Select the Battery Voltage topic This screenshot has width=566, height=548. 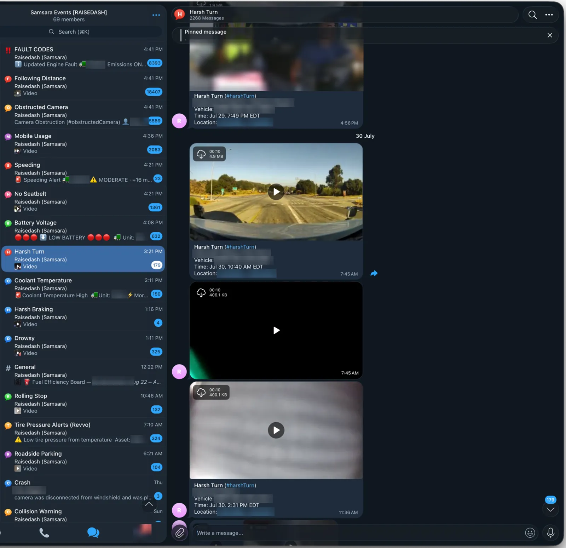click(x=83, y=230)
